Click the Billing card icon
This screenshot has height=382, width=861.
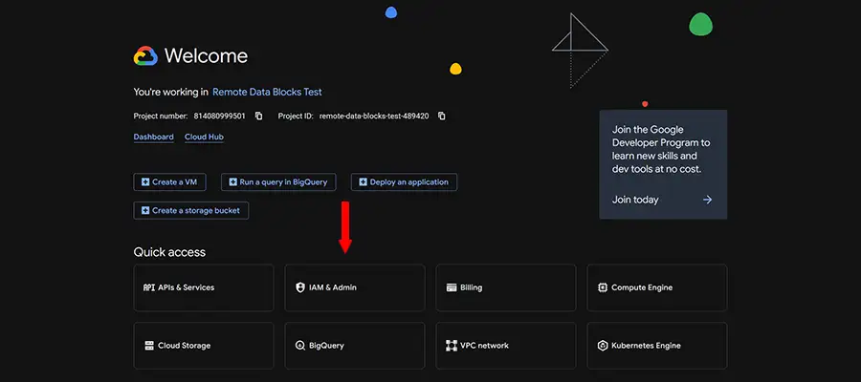click(x=452, y=287)
